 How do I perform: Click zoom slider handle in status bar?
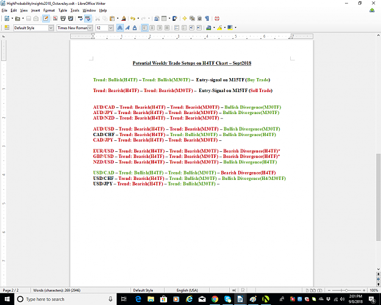pos(346,290)
